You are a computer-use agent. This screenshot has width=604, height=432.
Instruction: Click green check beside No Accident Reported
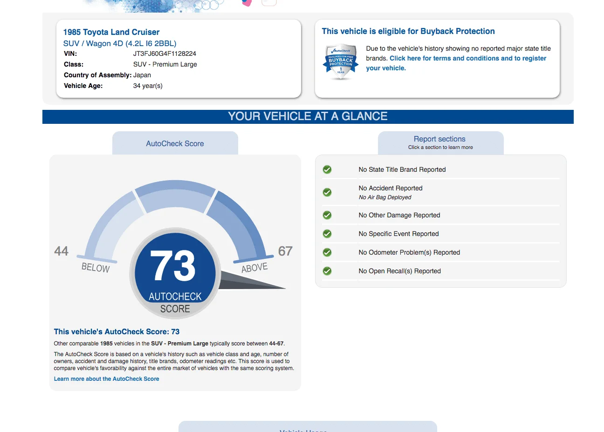[327, 192]
